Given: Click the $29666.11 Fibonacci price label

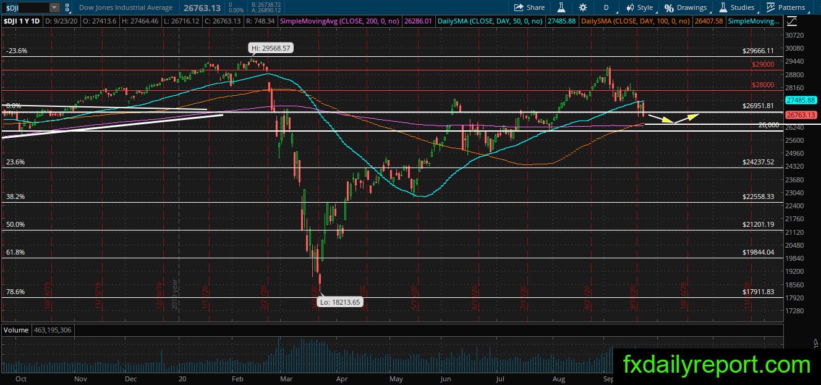Looking at the screenshot, I should pyautogui.click(x=758, y=51).
